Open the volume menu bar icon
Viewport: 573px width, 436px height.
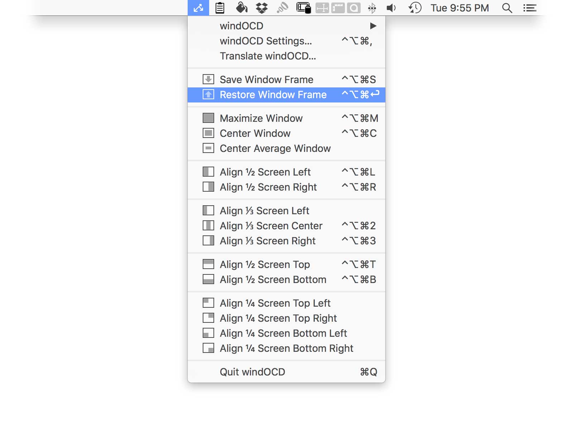[391, 8]
